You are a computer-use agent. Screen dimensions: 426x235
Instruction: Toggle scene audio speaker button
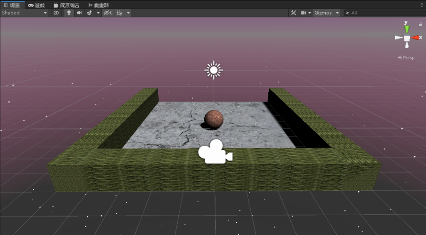(x=79, y=13)
